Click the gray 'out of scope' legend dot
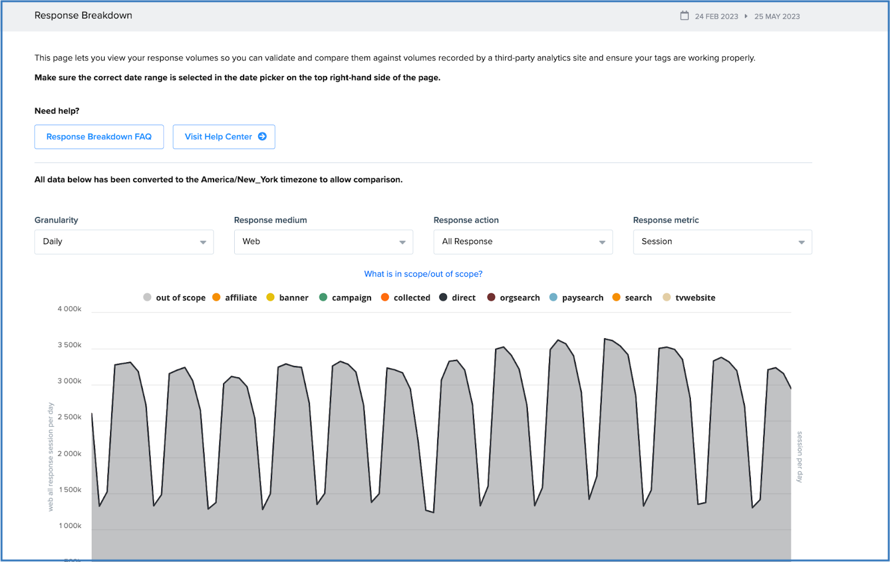The height and width of the screenshot is (562, 890). coord(147,297)
